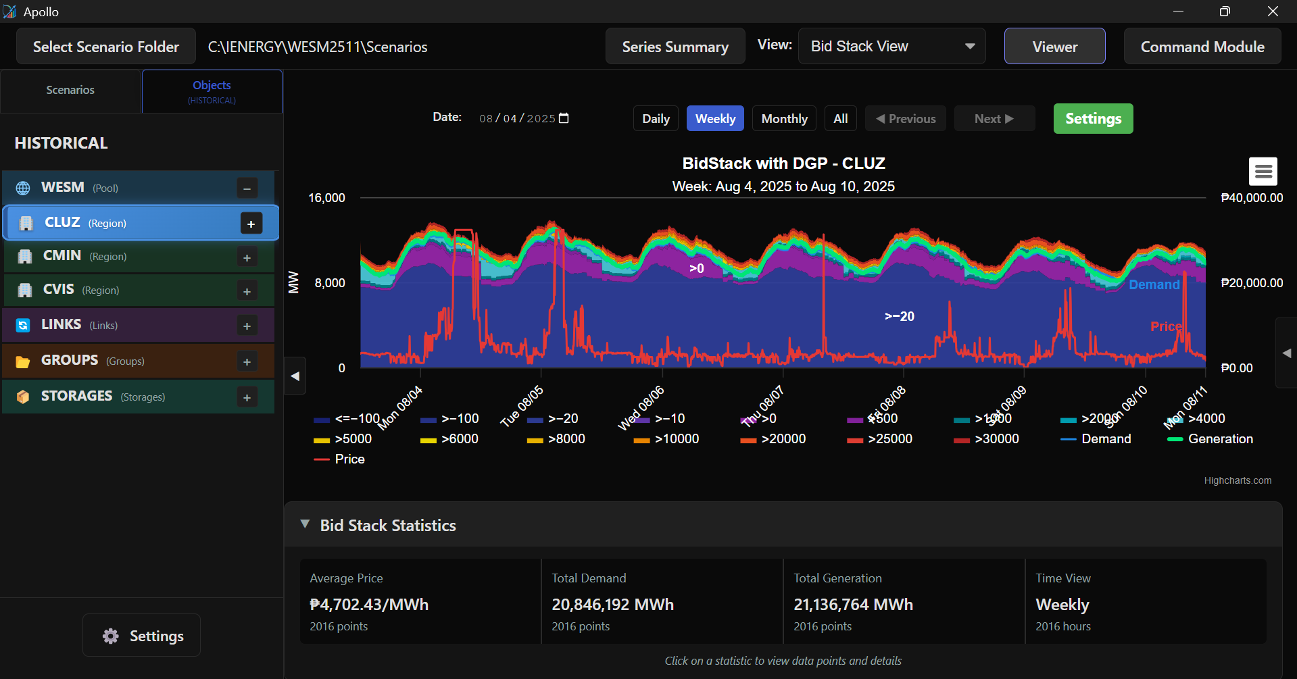Click the LINKS sync icon

click(x=23, y=326)
